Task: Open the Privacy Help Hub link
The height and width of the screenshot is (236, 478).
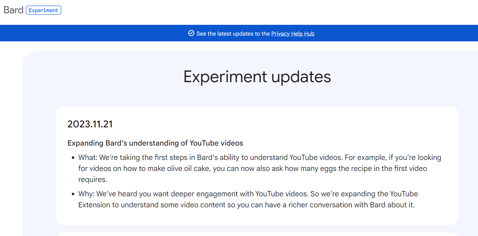Action: click(x=293, y=34)
